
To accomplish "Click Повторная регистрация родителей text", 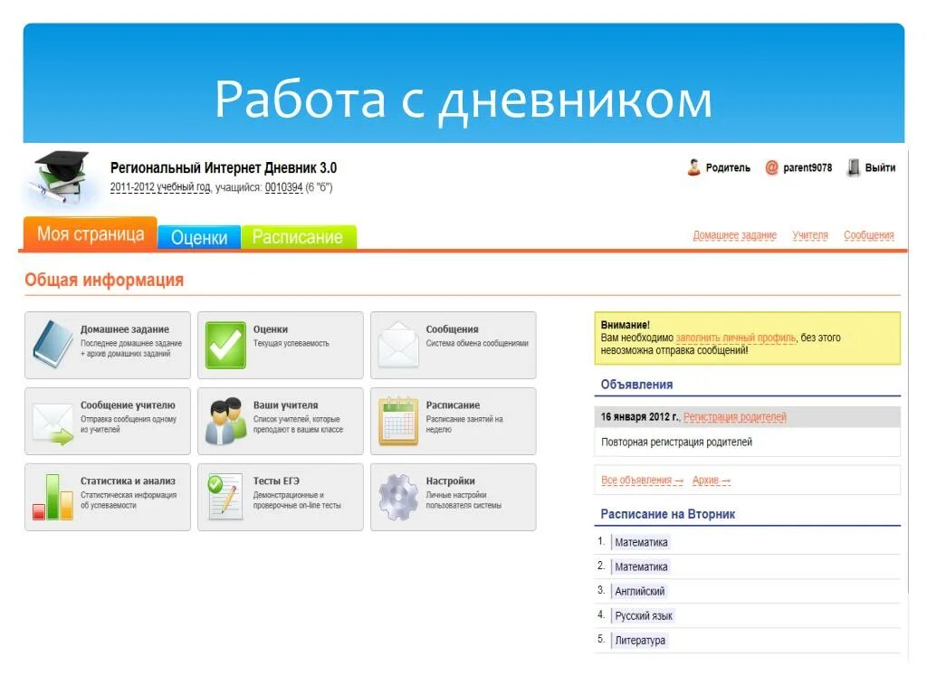I will point(676,442).
